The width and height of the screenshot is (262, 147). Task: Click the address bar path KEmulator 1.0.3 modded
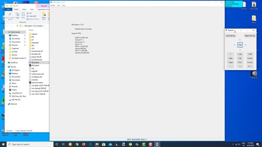point(33,26)
